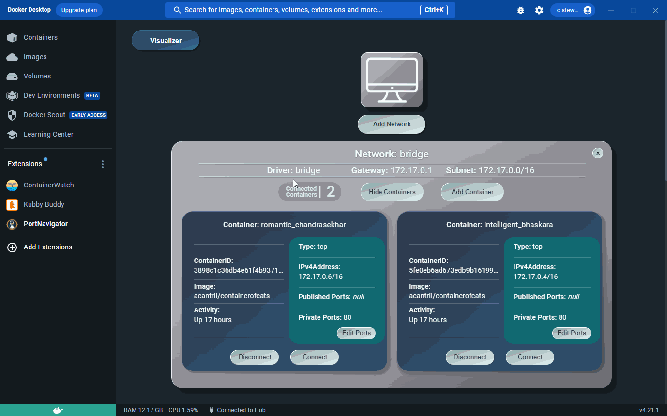Image resolution: width=667 pixels, height=416 pixels.
Task: Click the CPU 1.59% status
Action: pos(183,410)
